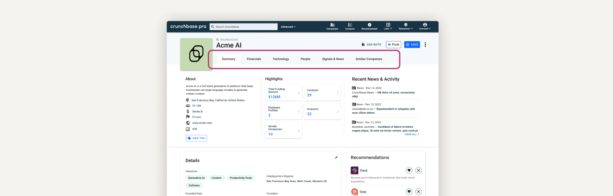This screenshot has width=613, height=196.
Task: Click the news icon for Dec 13 entry
Action: [x=354, y=104]
